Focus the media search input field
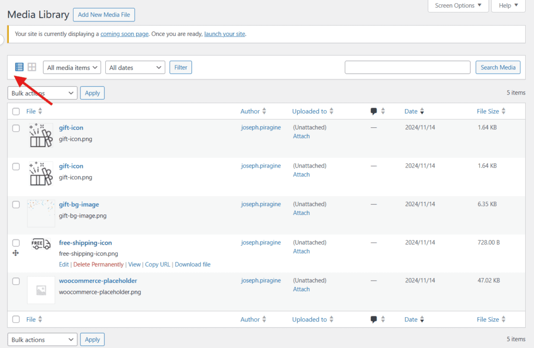 click(x=407, y=67)
